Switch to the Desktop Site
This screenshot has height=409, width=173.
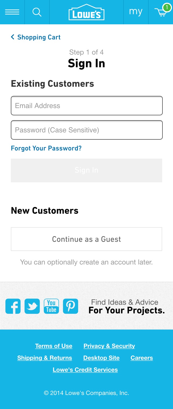(x=101, y=358)
